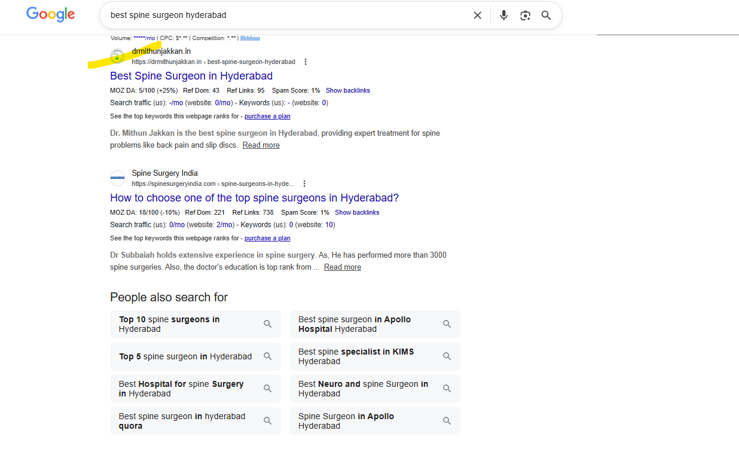
Task: Click search icon on Best Neuro and spine suggestion
Action: tap(447, 389)
